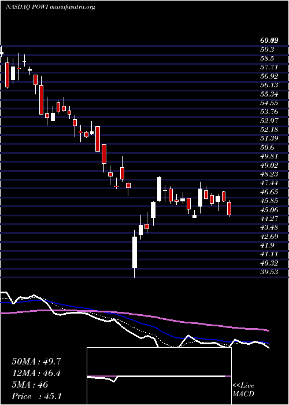Viewport: 289px width, 405px height.
Task: Select the 56.13 price axis label
Action: tap(269, 85)
